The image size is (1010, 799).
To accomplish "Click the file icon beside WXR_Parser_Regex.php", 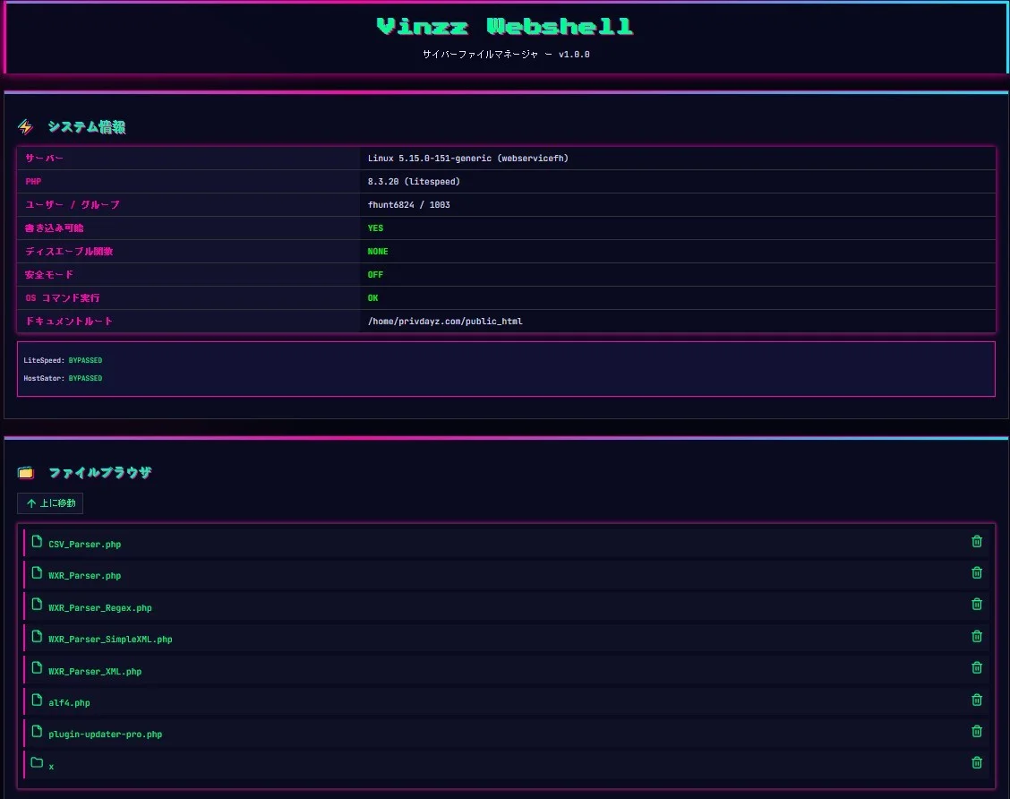I will coord(36,605).
